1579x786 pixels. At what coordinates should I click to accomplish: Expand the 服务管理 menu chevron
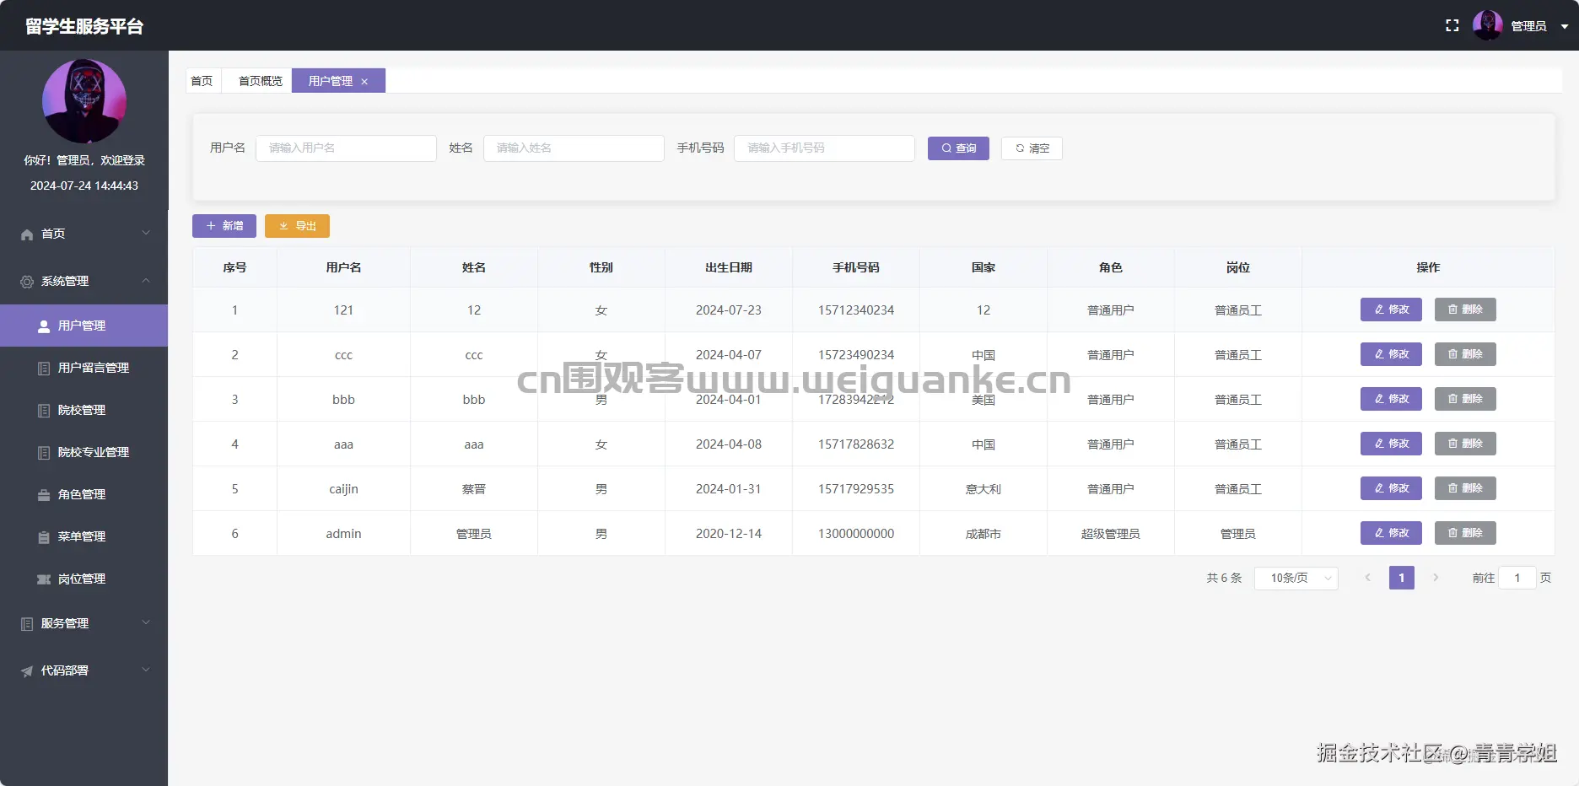tap(146, 623)
